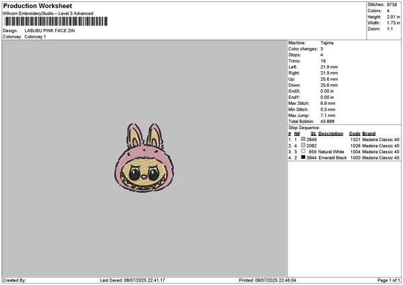Click the 'Brand' column header
The height and width of the screenshot is (285, 403).
pyautogui.click(x=369, y=134)
